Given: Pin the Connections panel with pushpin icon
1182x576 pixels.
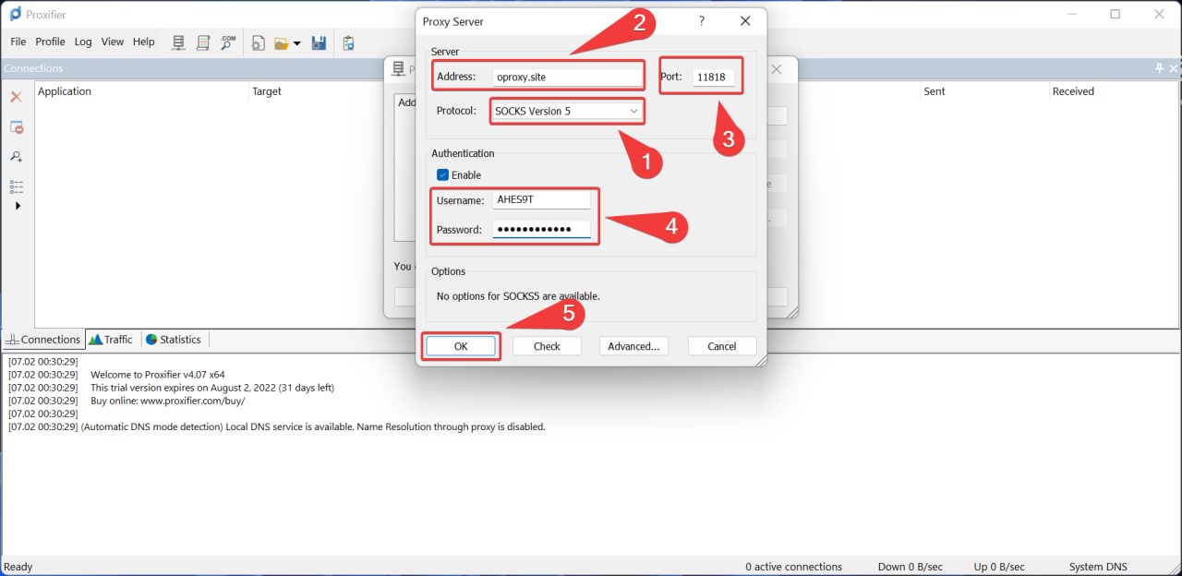Looking at the screenshot, I should [1160, 68].
